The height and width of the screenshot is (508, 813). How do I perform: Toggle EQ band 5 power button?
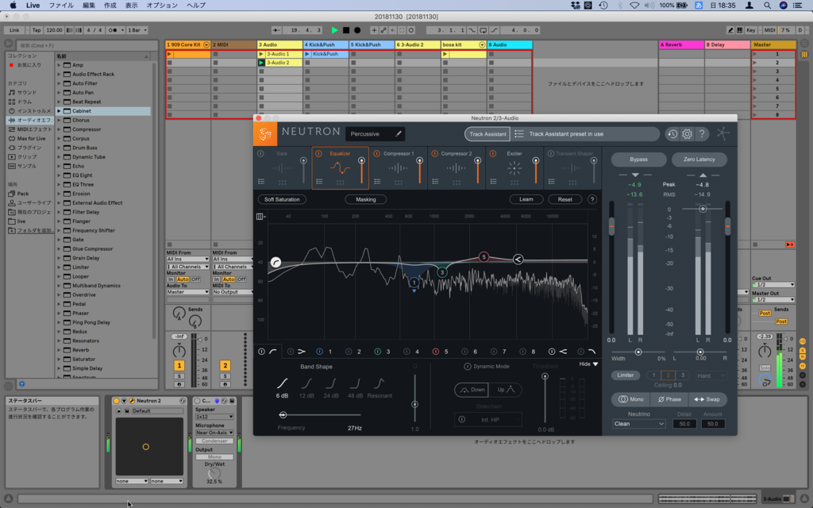pyautogui.click(x=436, y=352)
